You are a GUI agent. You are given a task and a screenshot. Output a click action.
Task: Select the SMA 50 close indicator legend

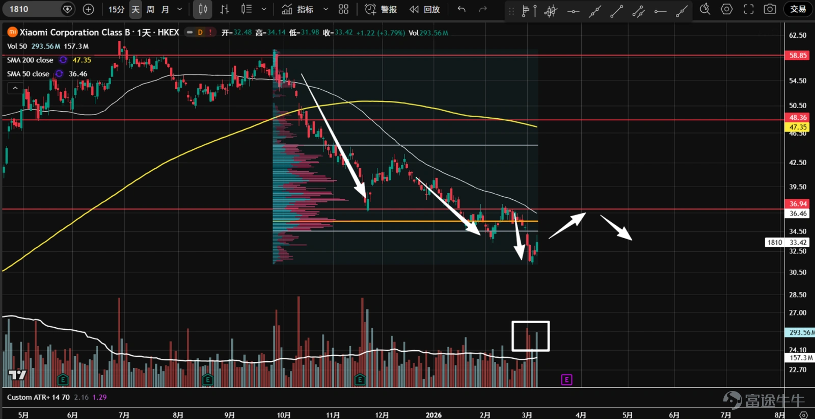click(28, 73)
